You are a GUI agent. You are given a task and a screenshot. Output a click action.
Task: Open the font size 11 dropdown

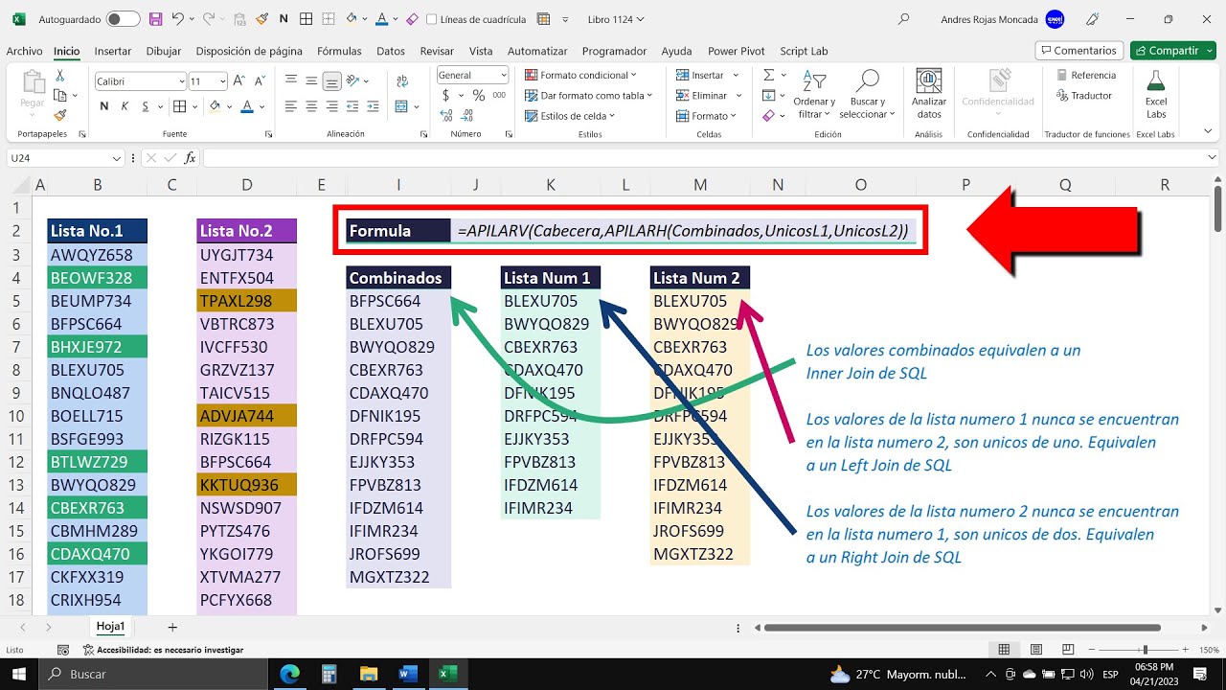222,81
